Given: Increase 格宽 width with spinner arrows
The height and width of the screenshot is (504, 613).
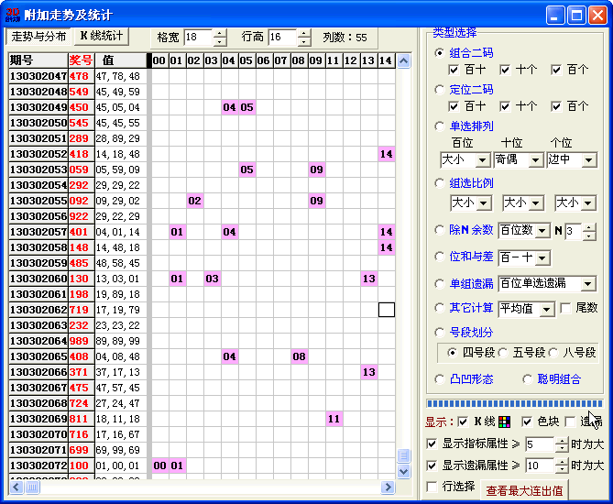Looking at the screenshot, I should pyautogui.click(x=219, y=33).
